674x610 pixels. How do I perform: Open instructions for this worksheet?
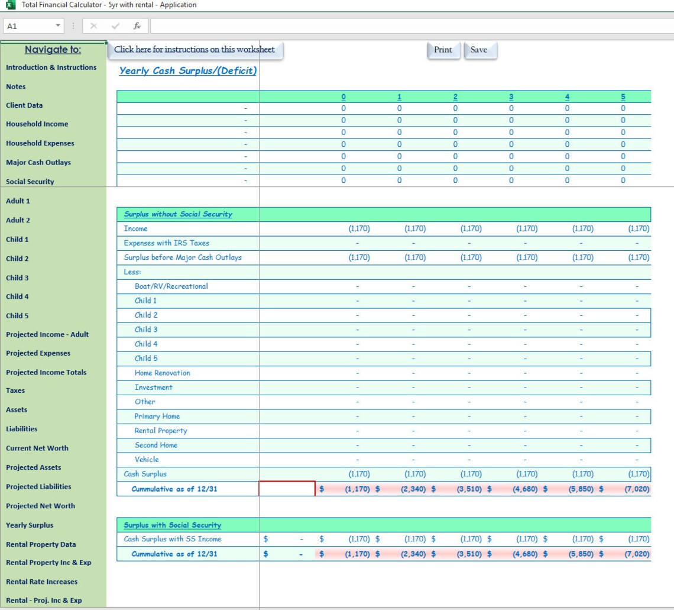click(x=194, y=50)
